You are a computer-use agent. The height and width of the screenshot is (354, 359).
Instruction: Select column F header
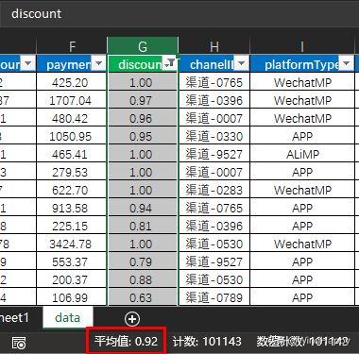pos(72,46)
